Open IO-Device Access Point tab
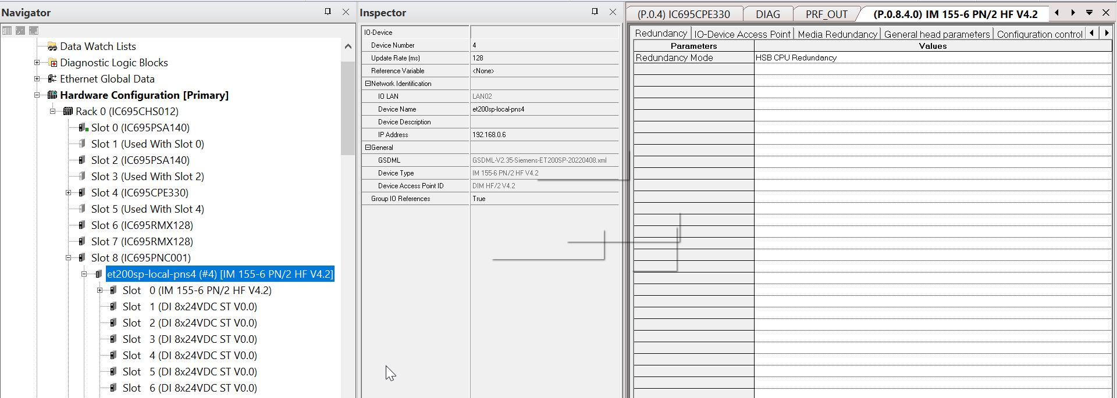 [742, 34]
